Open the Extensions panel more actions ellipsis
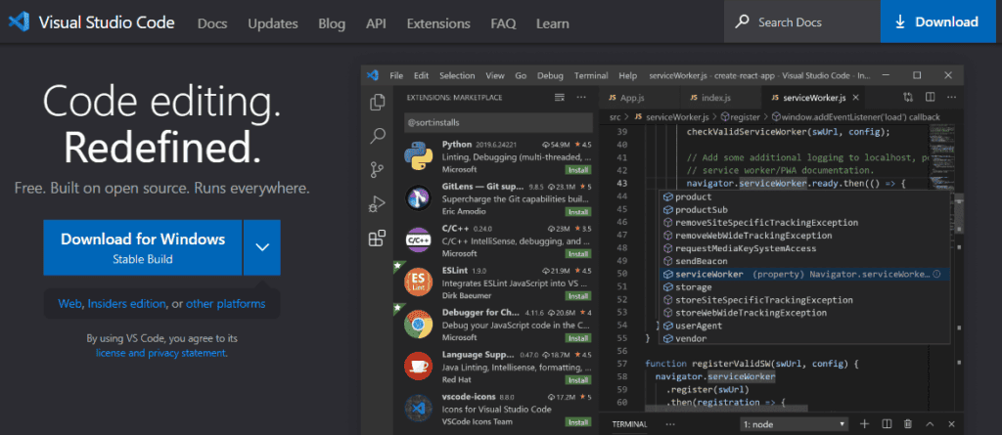Image resolution: width=1002 pixels, height=435 pixels. (x=581, y=98)
